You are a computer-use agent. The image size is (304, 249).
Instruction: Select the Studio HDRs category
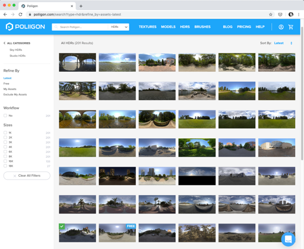[x=18, y=56]
